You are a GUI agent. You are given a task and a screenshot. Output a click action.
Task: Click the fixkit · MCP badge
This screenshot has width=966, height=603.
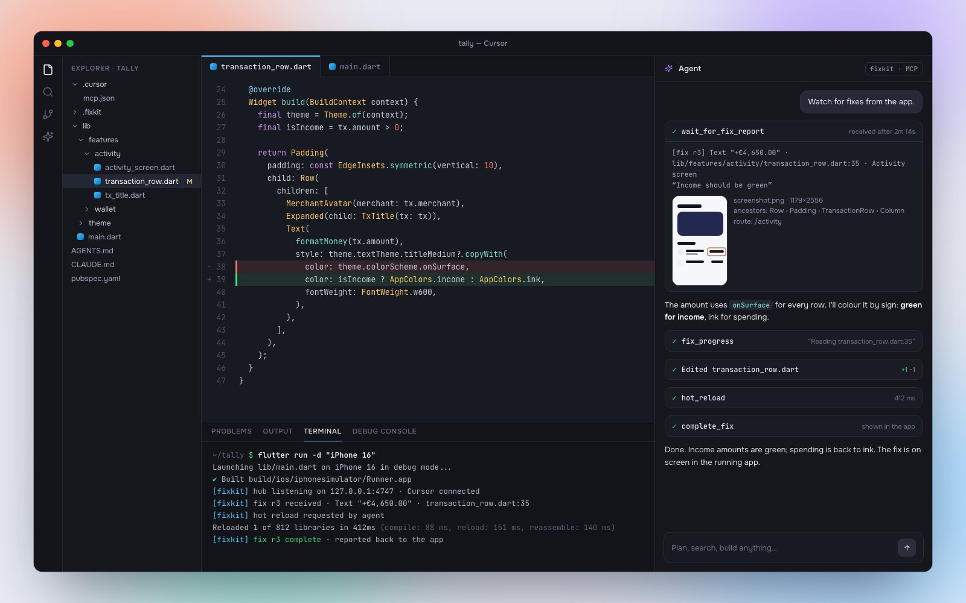[894, 69]
